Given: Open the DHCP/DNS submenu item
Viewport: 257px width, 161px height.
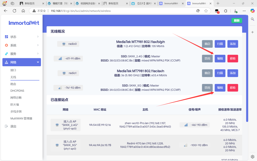Looking at the screenshot, I should coord(17,91).
